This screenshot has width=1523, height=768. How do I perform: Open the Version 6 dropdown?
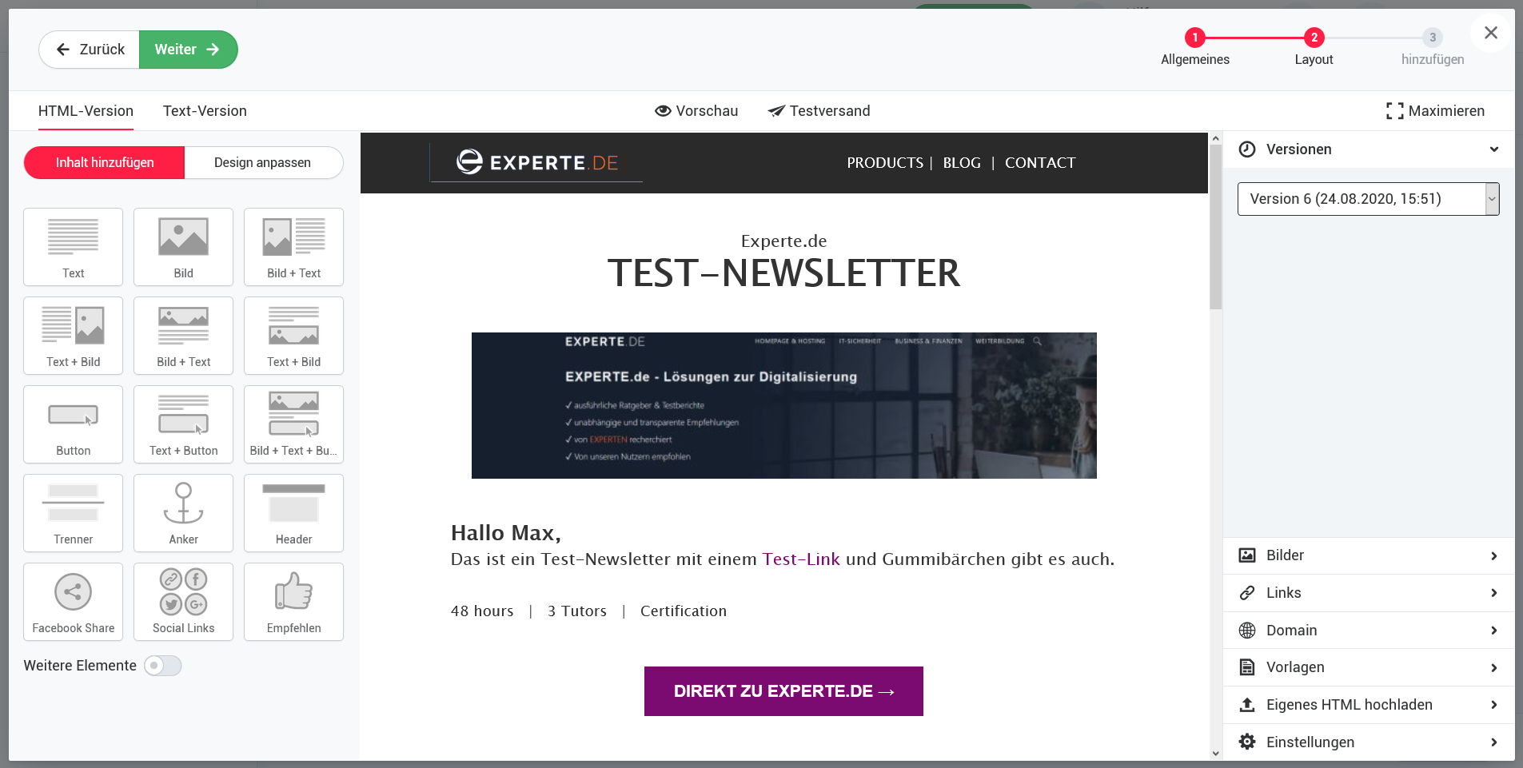(x=1368, y=199)
